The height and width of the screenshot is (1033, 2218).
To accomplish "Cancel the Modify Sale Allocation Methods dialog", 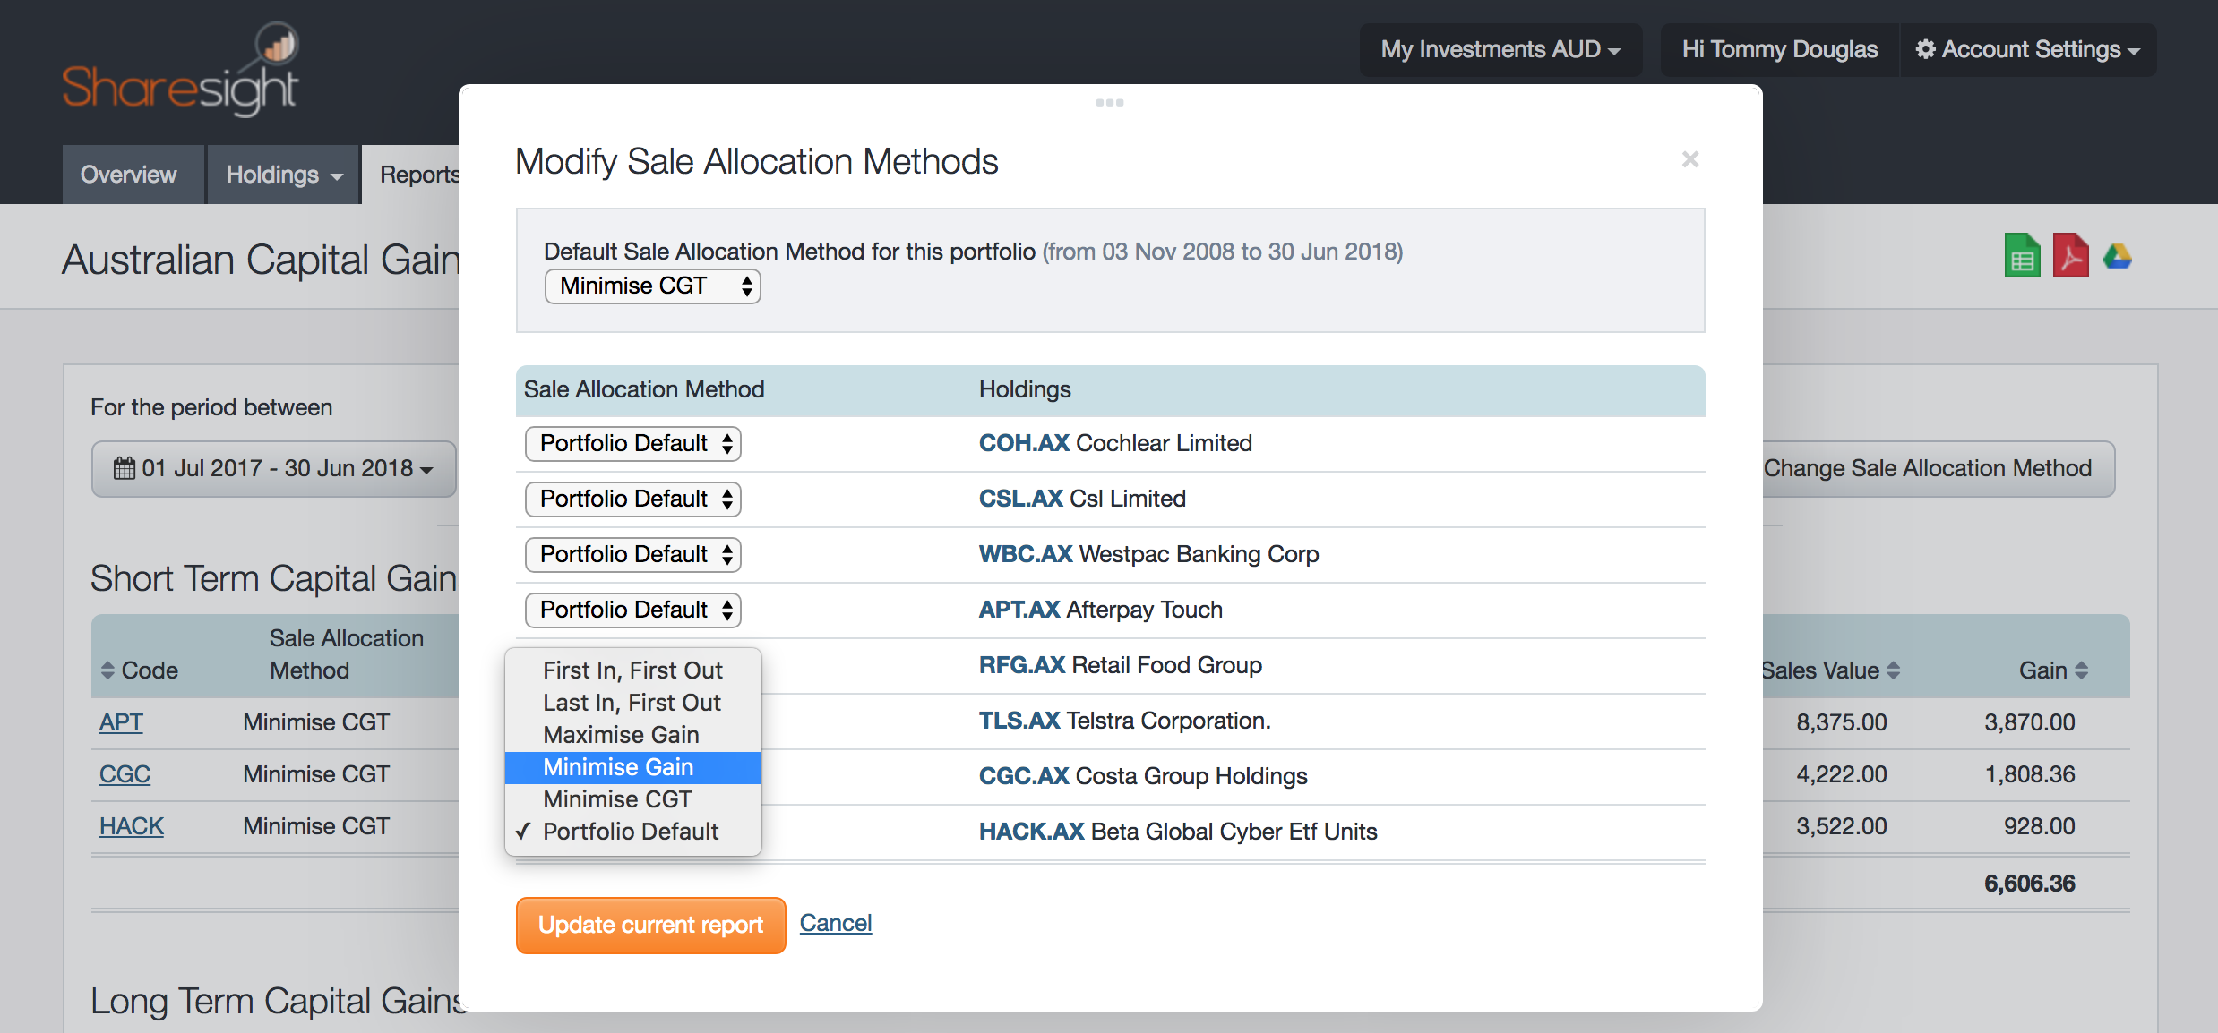I will pyautogui.click(x=834, y=923).
